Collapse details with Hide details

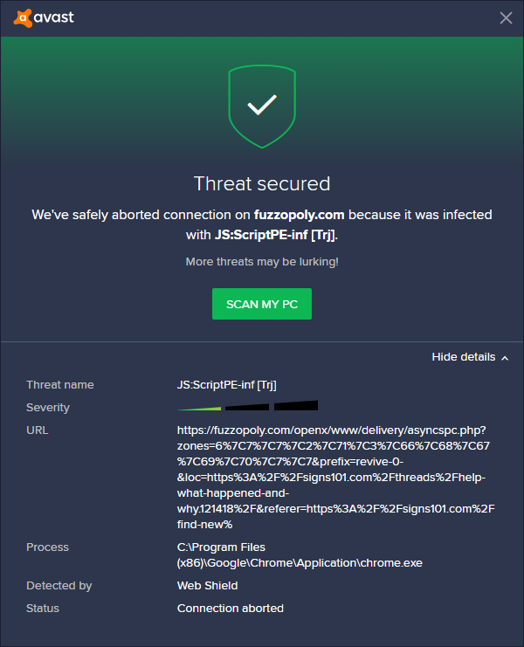tap(464, 357)
